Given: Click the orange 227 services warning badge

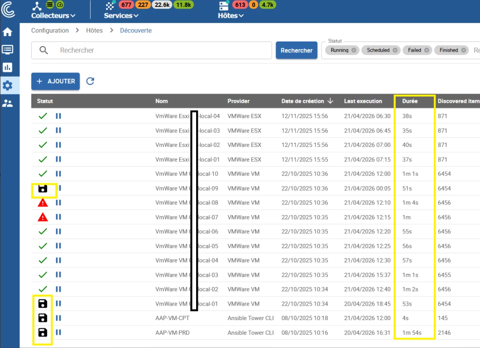Looking at the screenshot, I should pyautogui.click(x=143, y=5).
